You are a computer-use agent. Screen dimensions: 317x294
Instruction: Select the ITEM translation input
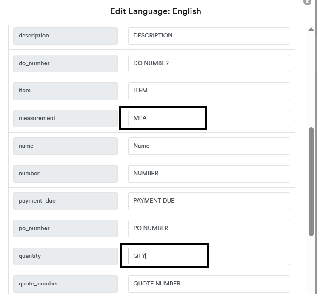click(208, 91)
